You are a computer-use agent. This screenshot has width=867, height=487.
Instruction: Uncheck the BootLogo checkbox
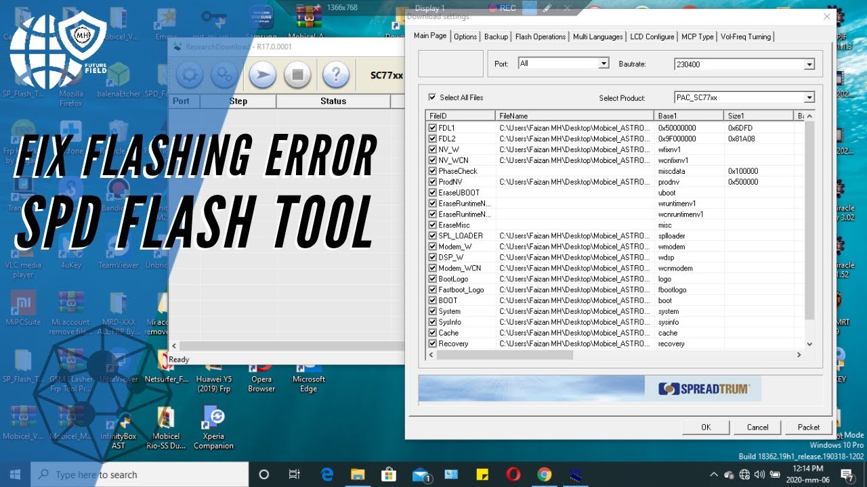click(x=432, y=279)
